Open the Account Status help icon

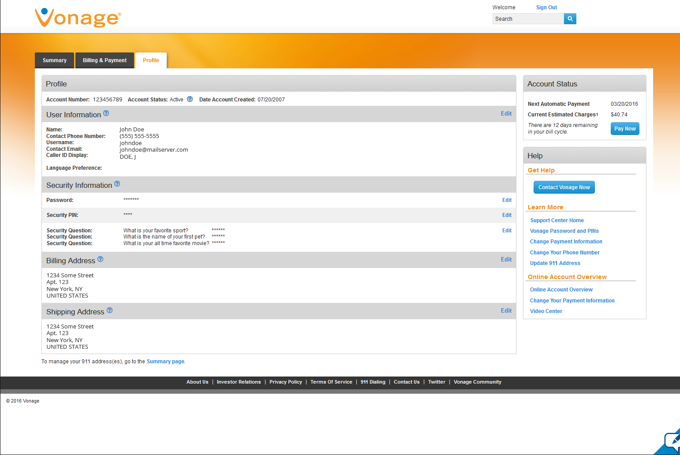click(x=190, y=99)
